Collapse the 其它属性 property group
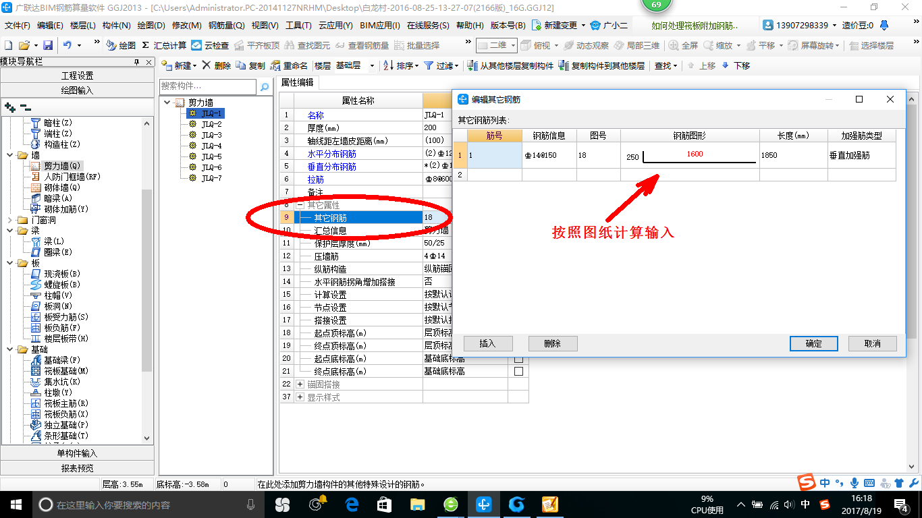The height and width of the screenshot is (518, 922). (300, 205)
